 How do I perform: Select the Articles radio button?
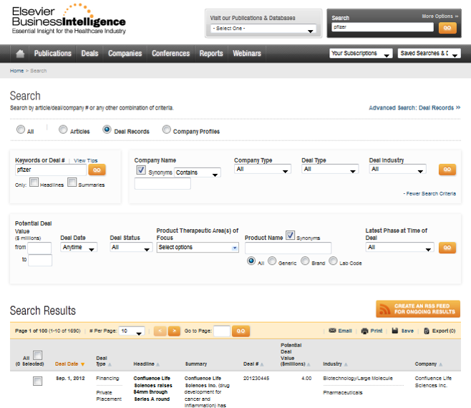[x=63, y=130]
